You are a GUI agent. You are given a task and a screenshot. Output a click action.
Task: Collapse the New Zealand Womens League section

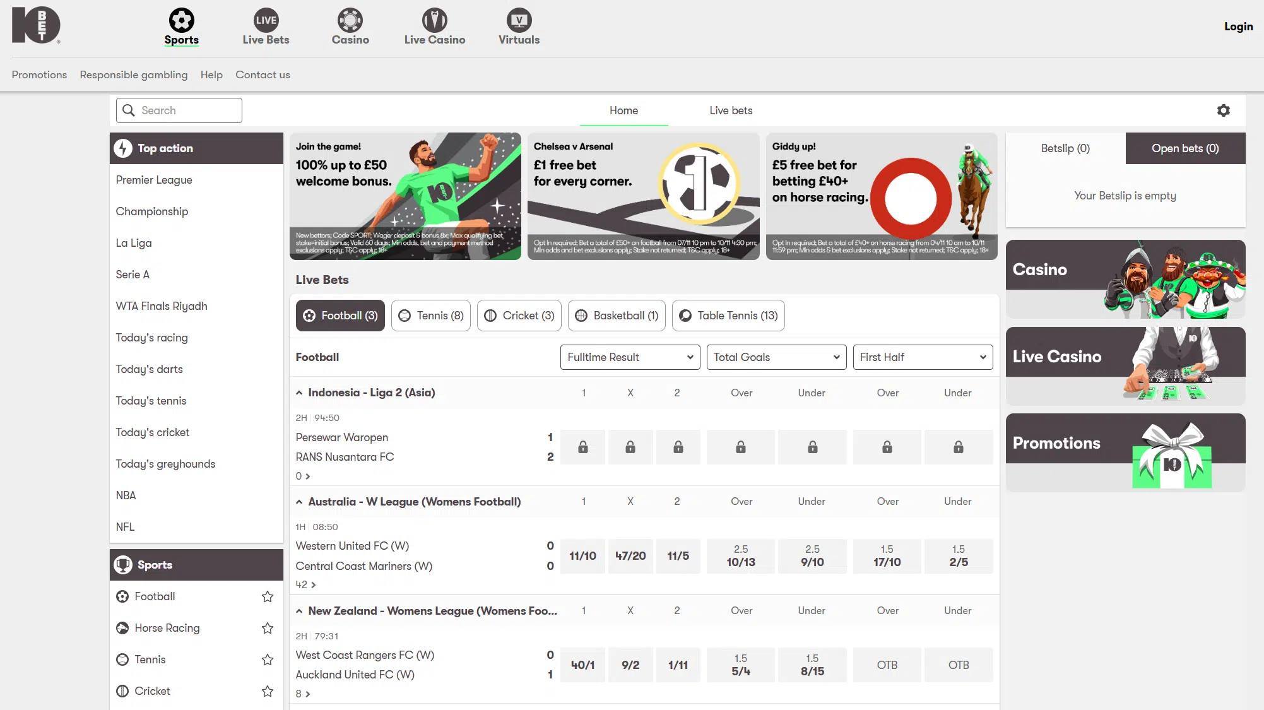pyautogui.click(x=299, y=611)
